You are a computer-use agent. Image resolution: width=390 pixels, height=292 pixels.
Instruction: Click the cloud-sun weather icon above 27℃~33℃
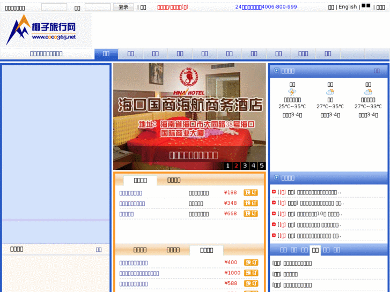coord(368,92)
